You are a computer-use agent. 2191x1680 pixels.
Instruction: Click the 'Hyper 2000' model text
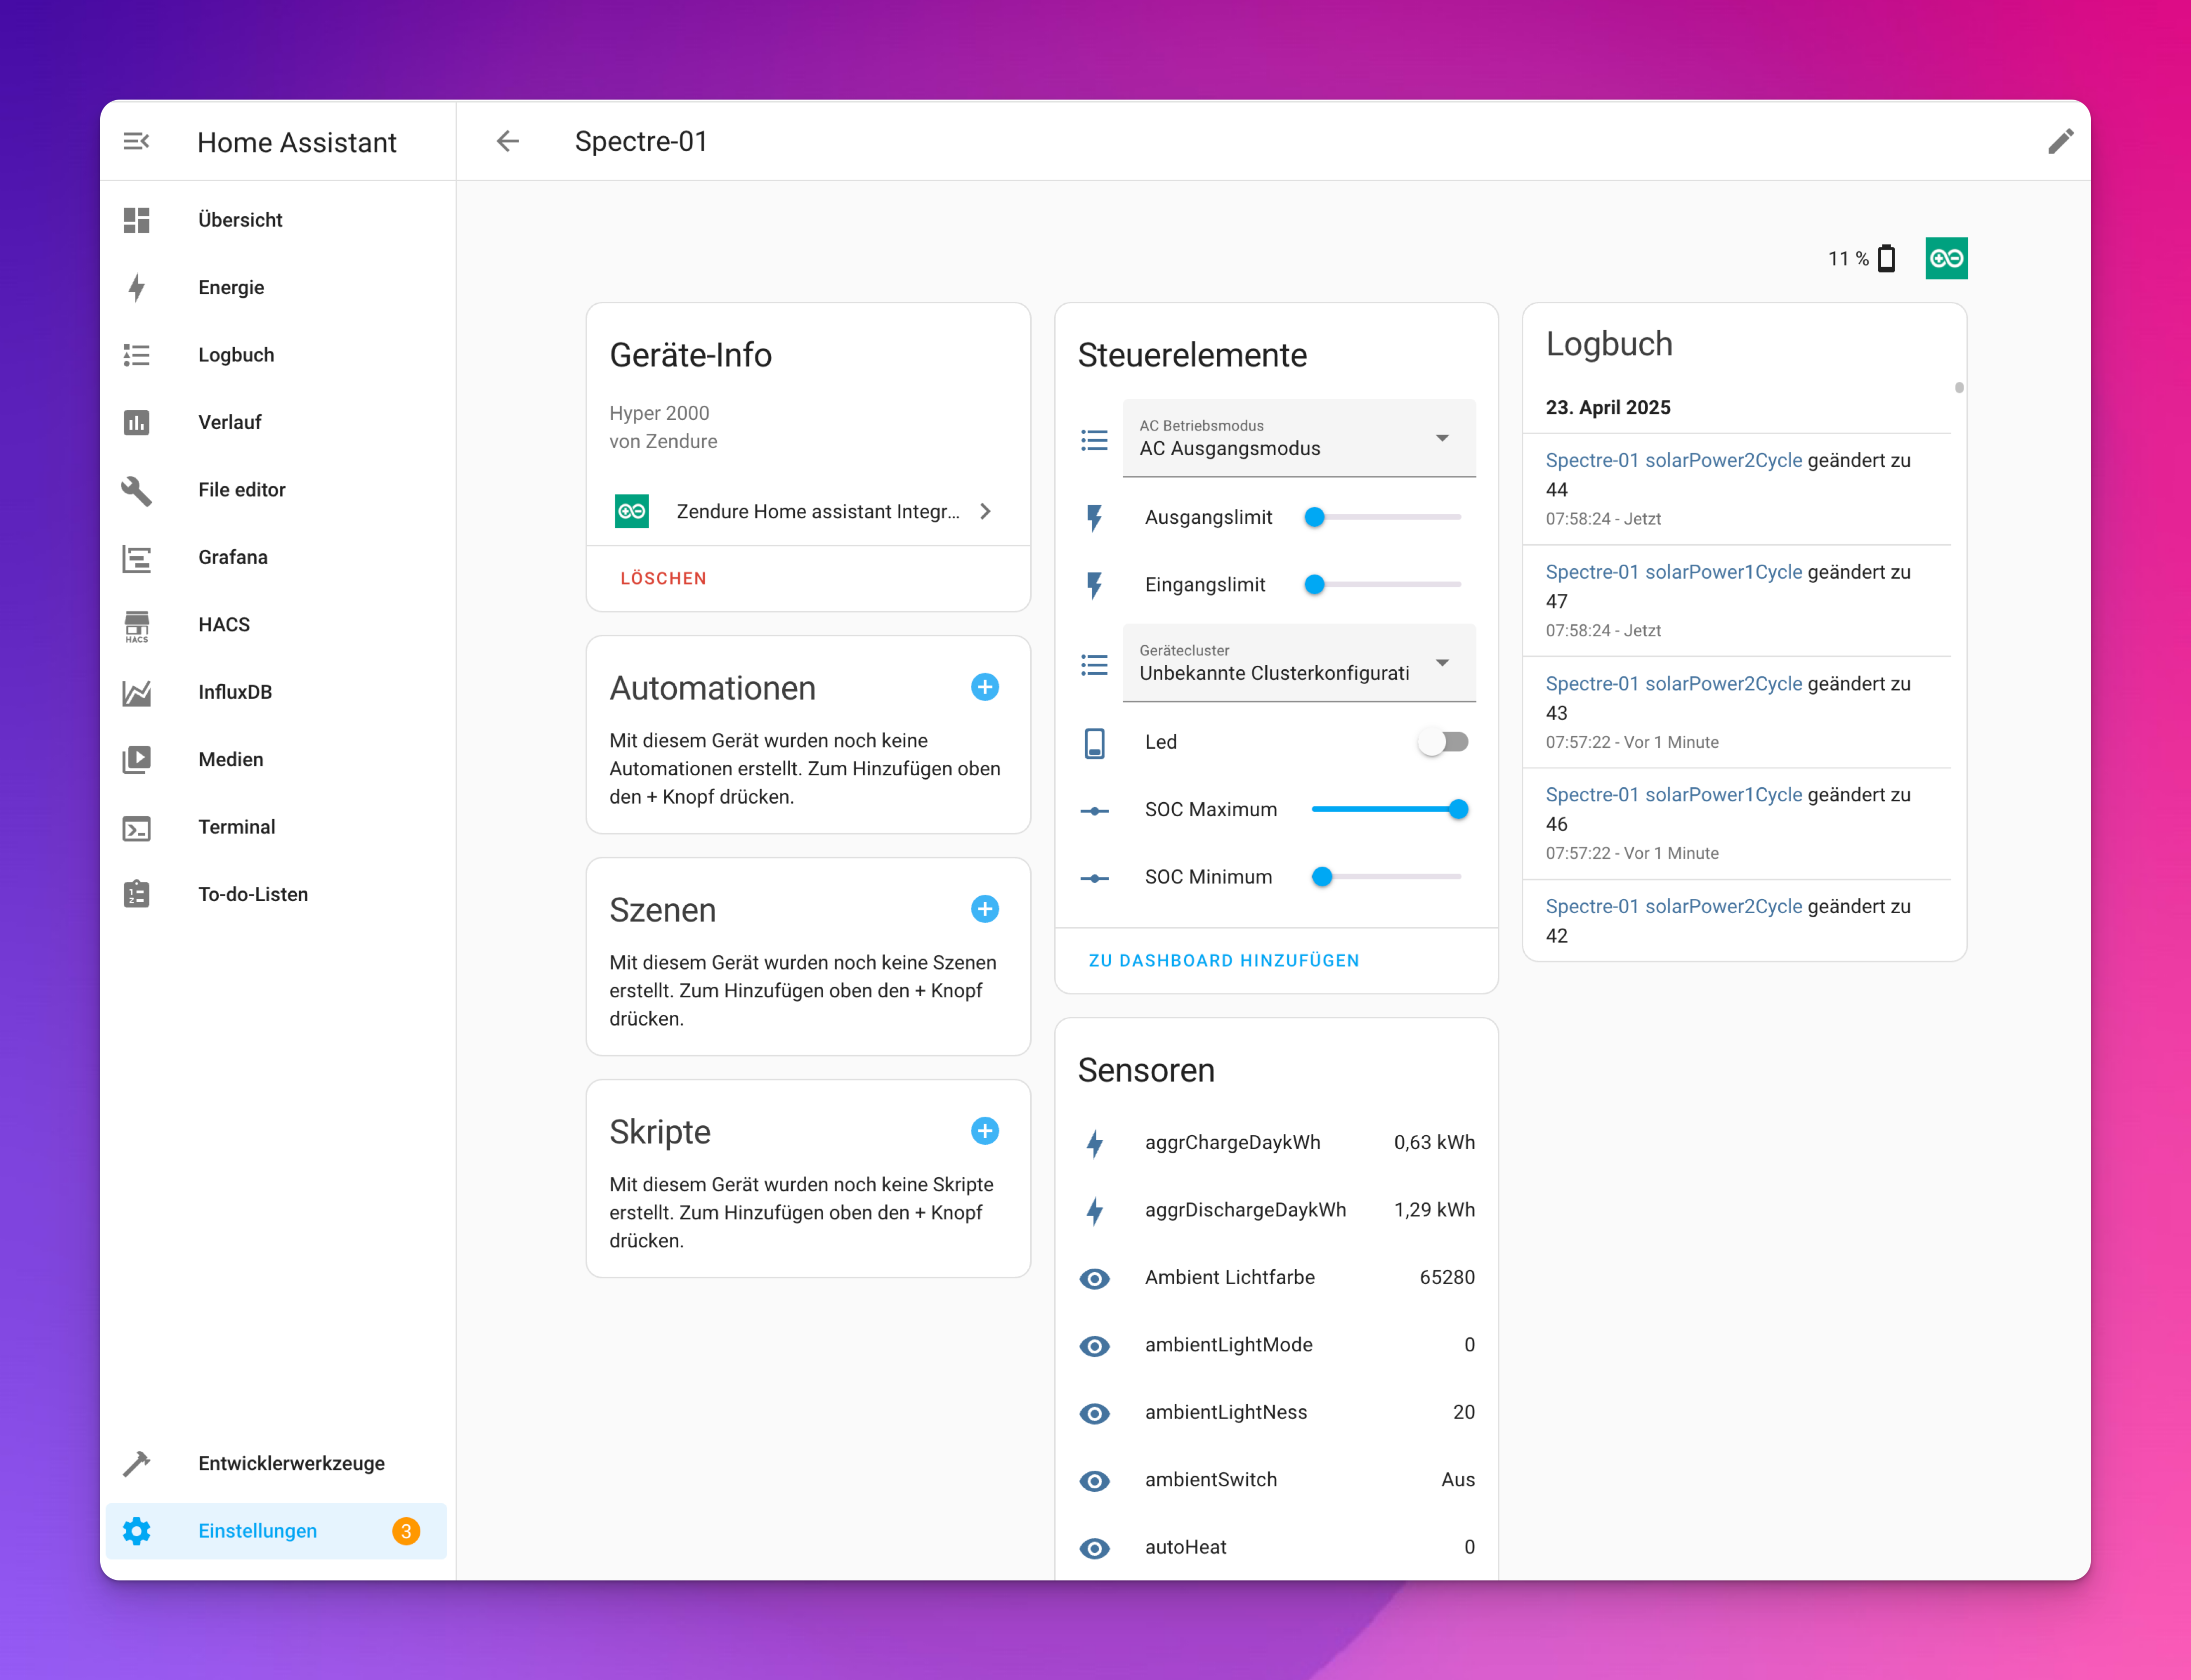tap(659, 413)
